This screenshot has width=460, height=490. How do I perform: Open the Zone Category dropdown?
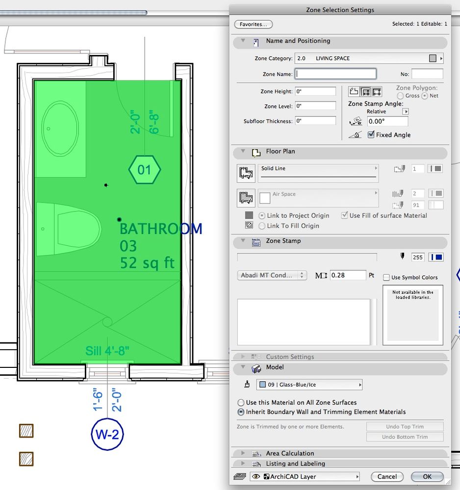pyautogui.click(x=369, y=58)
